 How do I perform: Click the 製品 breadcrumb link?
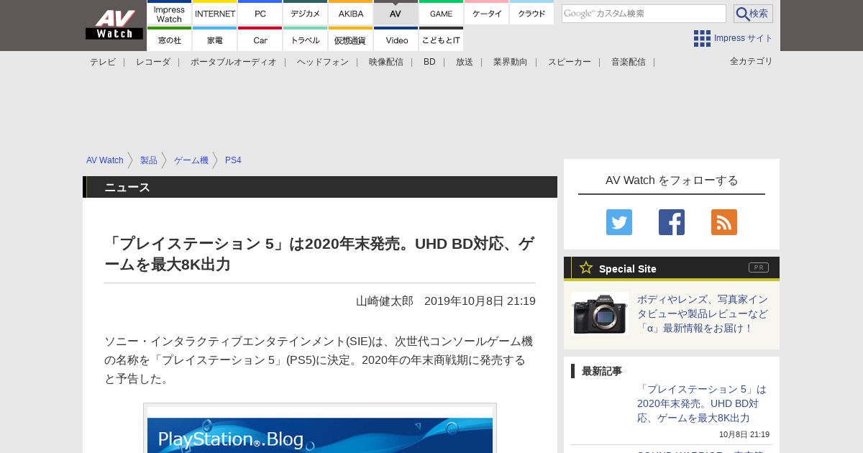click(x=149, y=160)
